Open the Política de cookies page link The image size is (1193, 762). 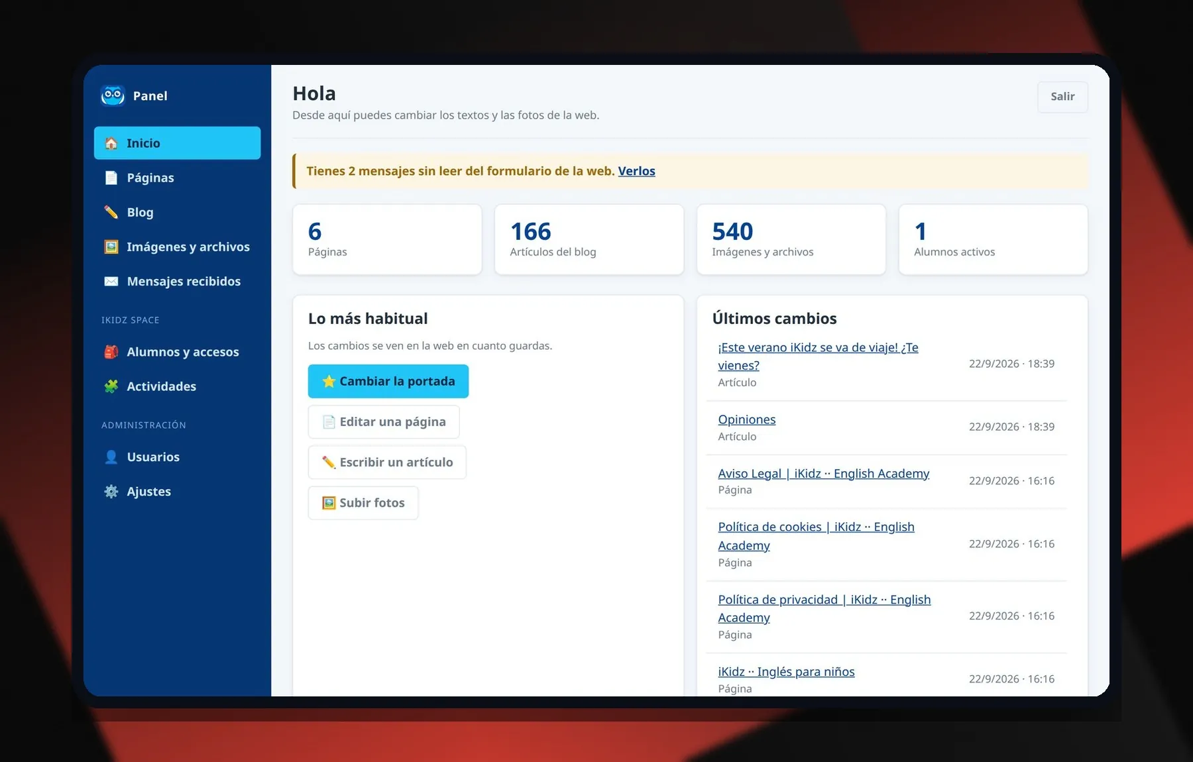pos(816,536)
